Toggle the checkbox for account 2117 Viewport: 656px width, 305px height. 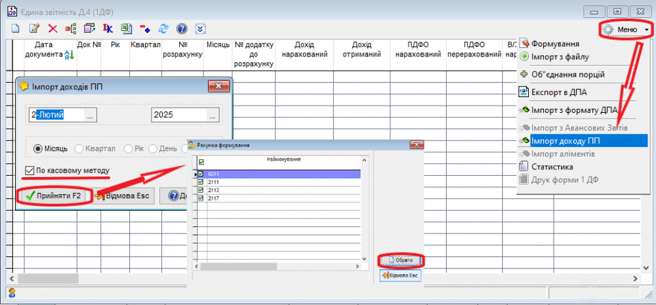tap(201, 198)
